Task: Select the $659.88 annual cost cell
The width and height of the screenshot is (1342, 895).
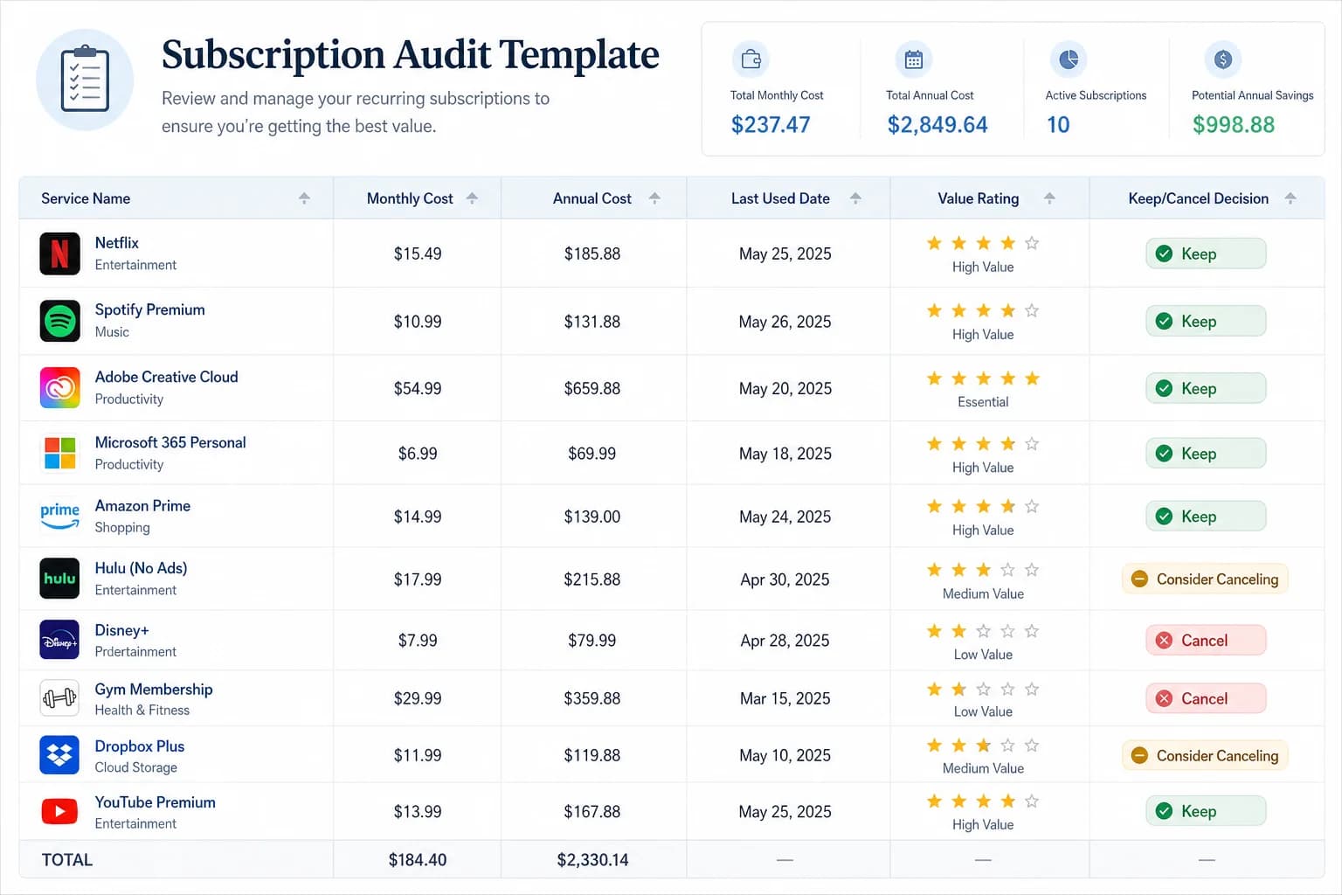Action: click(592, 388)
